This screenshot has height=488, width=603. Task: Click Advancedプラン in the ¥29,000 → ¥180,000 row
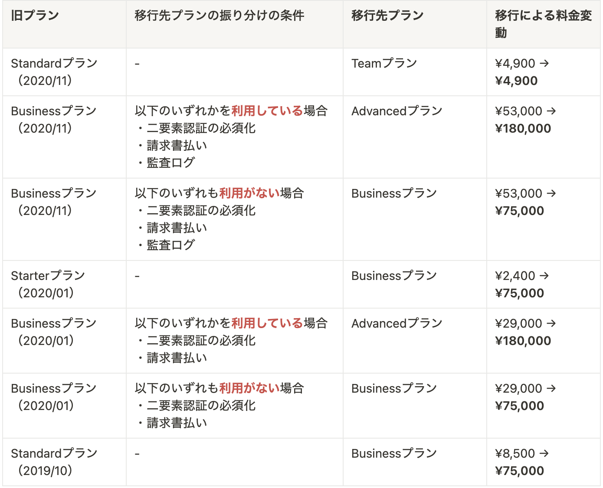point(397,324)
